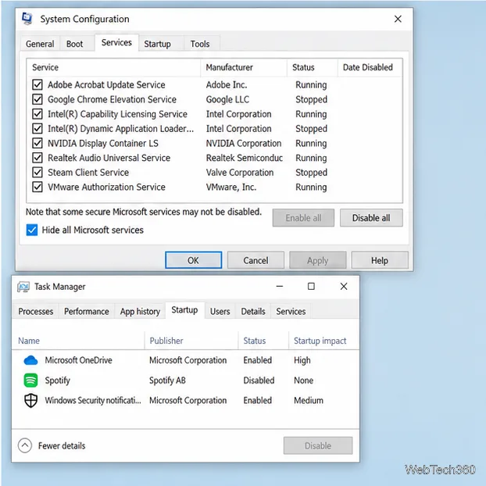This screenshot has height=486, width=486.
Task: Sort by the Service column header
Action: point(114,67)
